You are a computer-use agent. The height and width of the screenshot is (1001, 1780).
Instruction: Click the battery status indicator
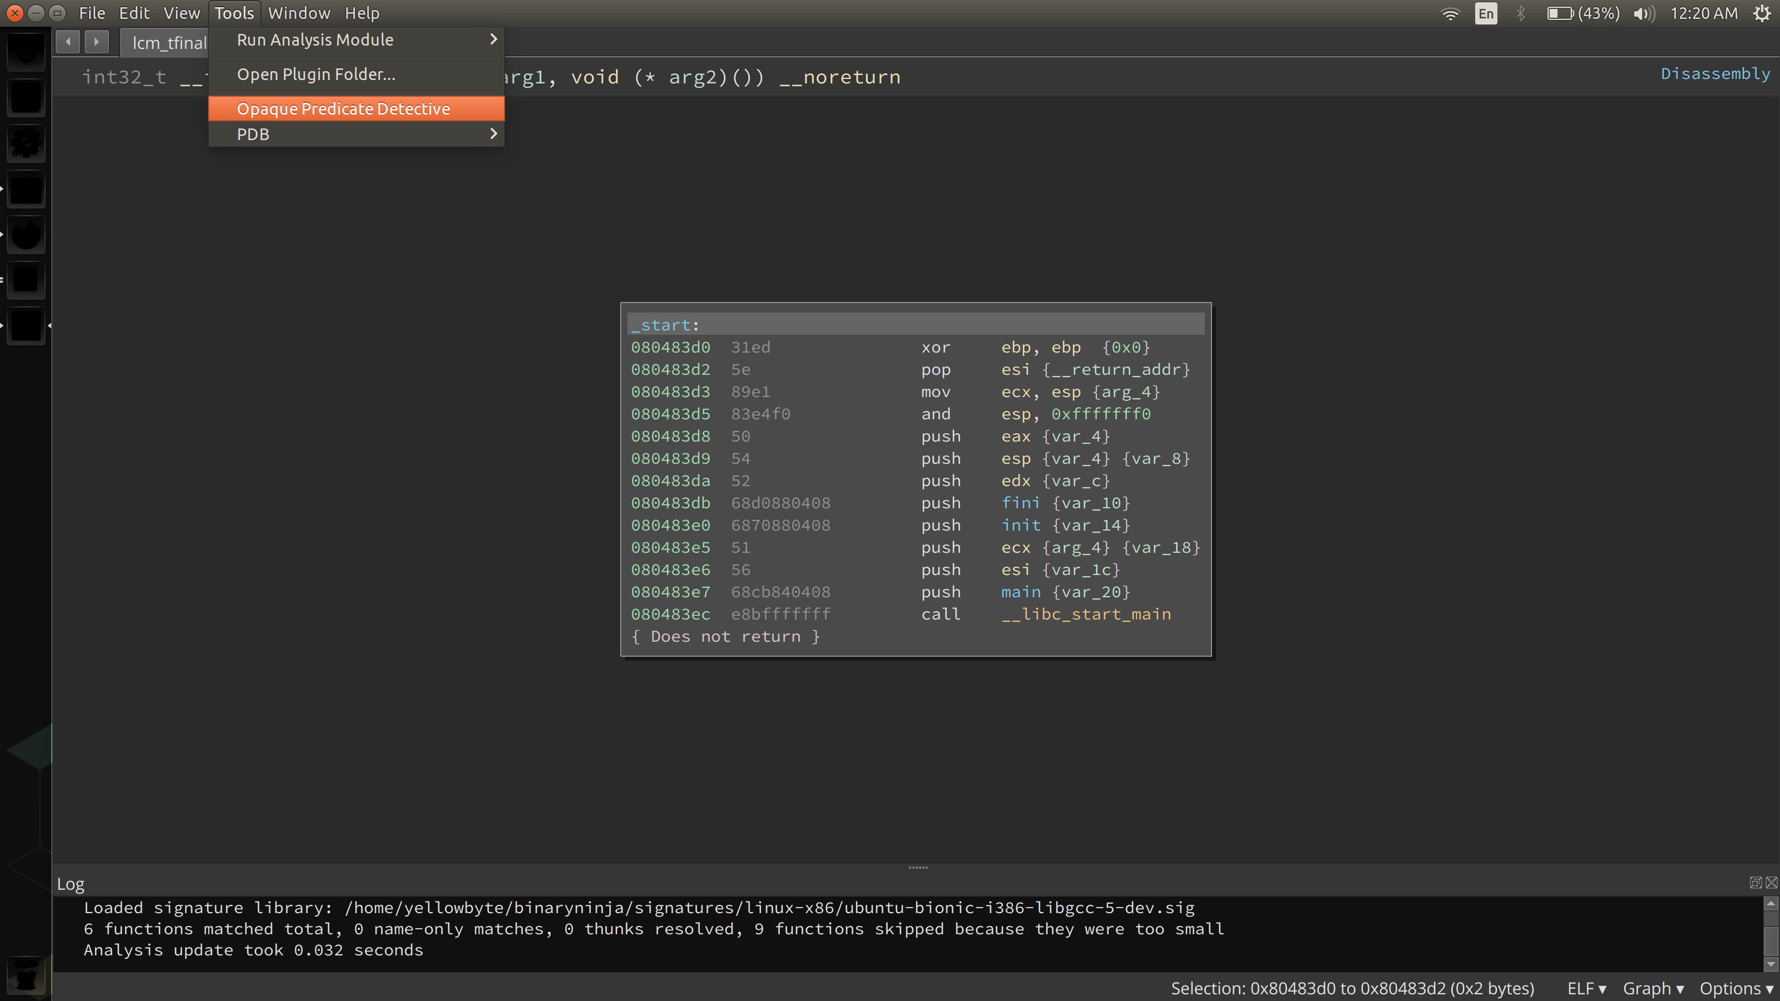click(x=1583, y=13)
